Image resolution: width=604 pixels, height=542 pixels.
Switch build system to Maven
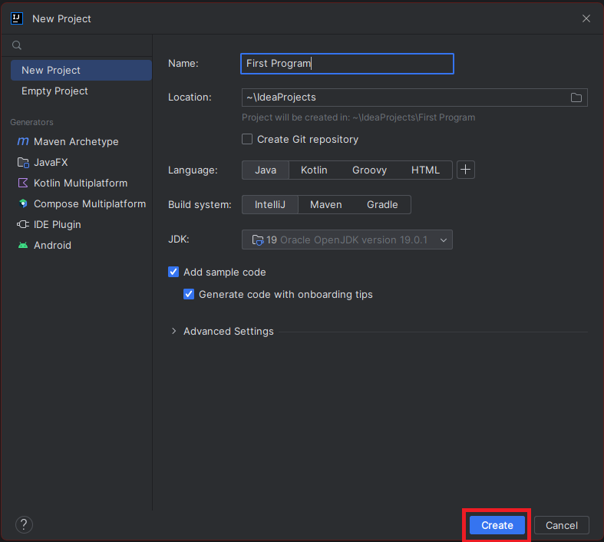click(325, 204)
